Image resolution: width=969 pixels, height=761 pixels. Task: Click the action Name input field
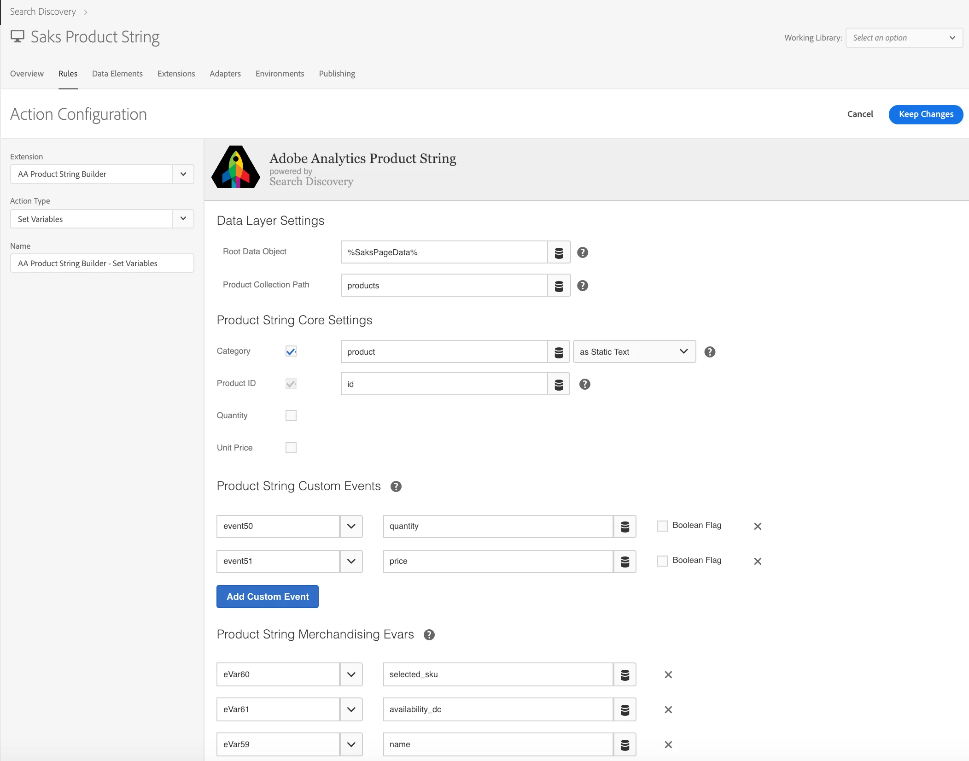pyautogui.click(x=102, y=263)
